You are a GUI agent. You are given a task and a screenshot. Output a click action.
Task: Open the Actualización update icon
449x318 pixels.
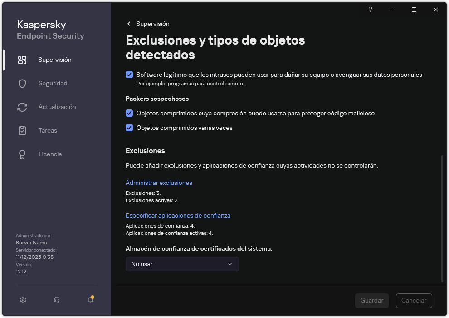[x=22, y=107]
